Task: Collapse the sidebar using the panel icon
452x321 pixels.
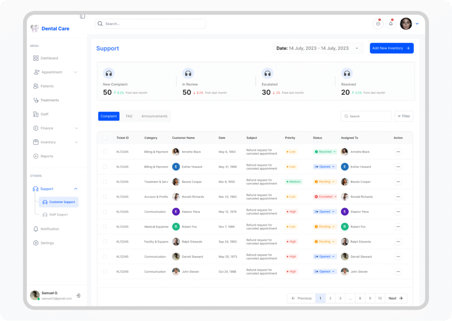Action: [x=83, y=16]
